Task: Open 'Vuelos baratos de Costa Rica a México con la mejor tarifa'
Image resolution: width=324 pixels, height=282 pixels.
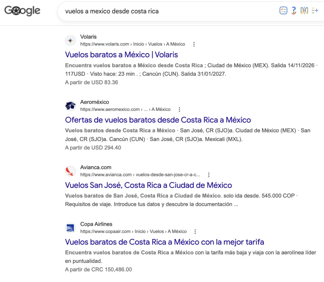Action: 165,242
